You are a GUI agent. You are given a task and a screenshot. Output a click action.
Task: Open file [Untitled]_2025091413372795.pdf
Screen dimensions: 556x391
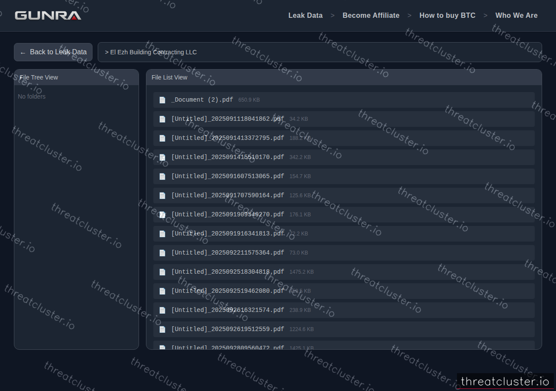pos(344,138)
